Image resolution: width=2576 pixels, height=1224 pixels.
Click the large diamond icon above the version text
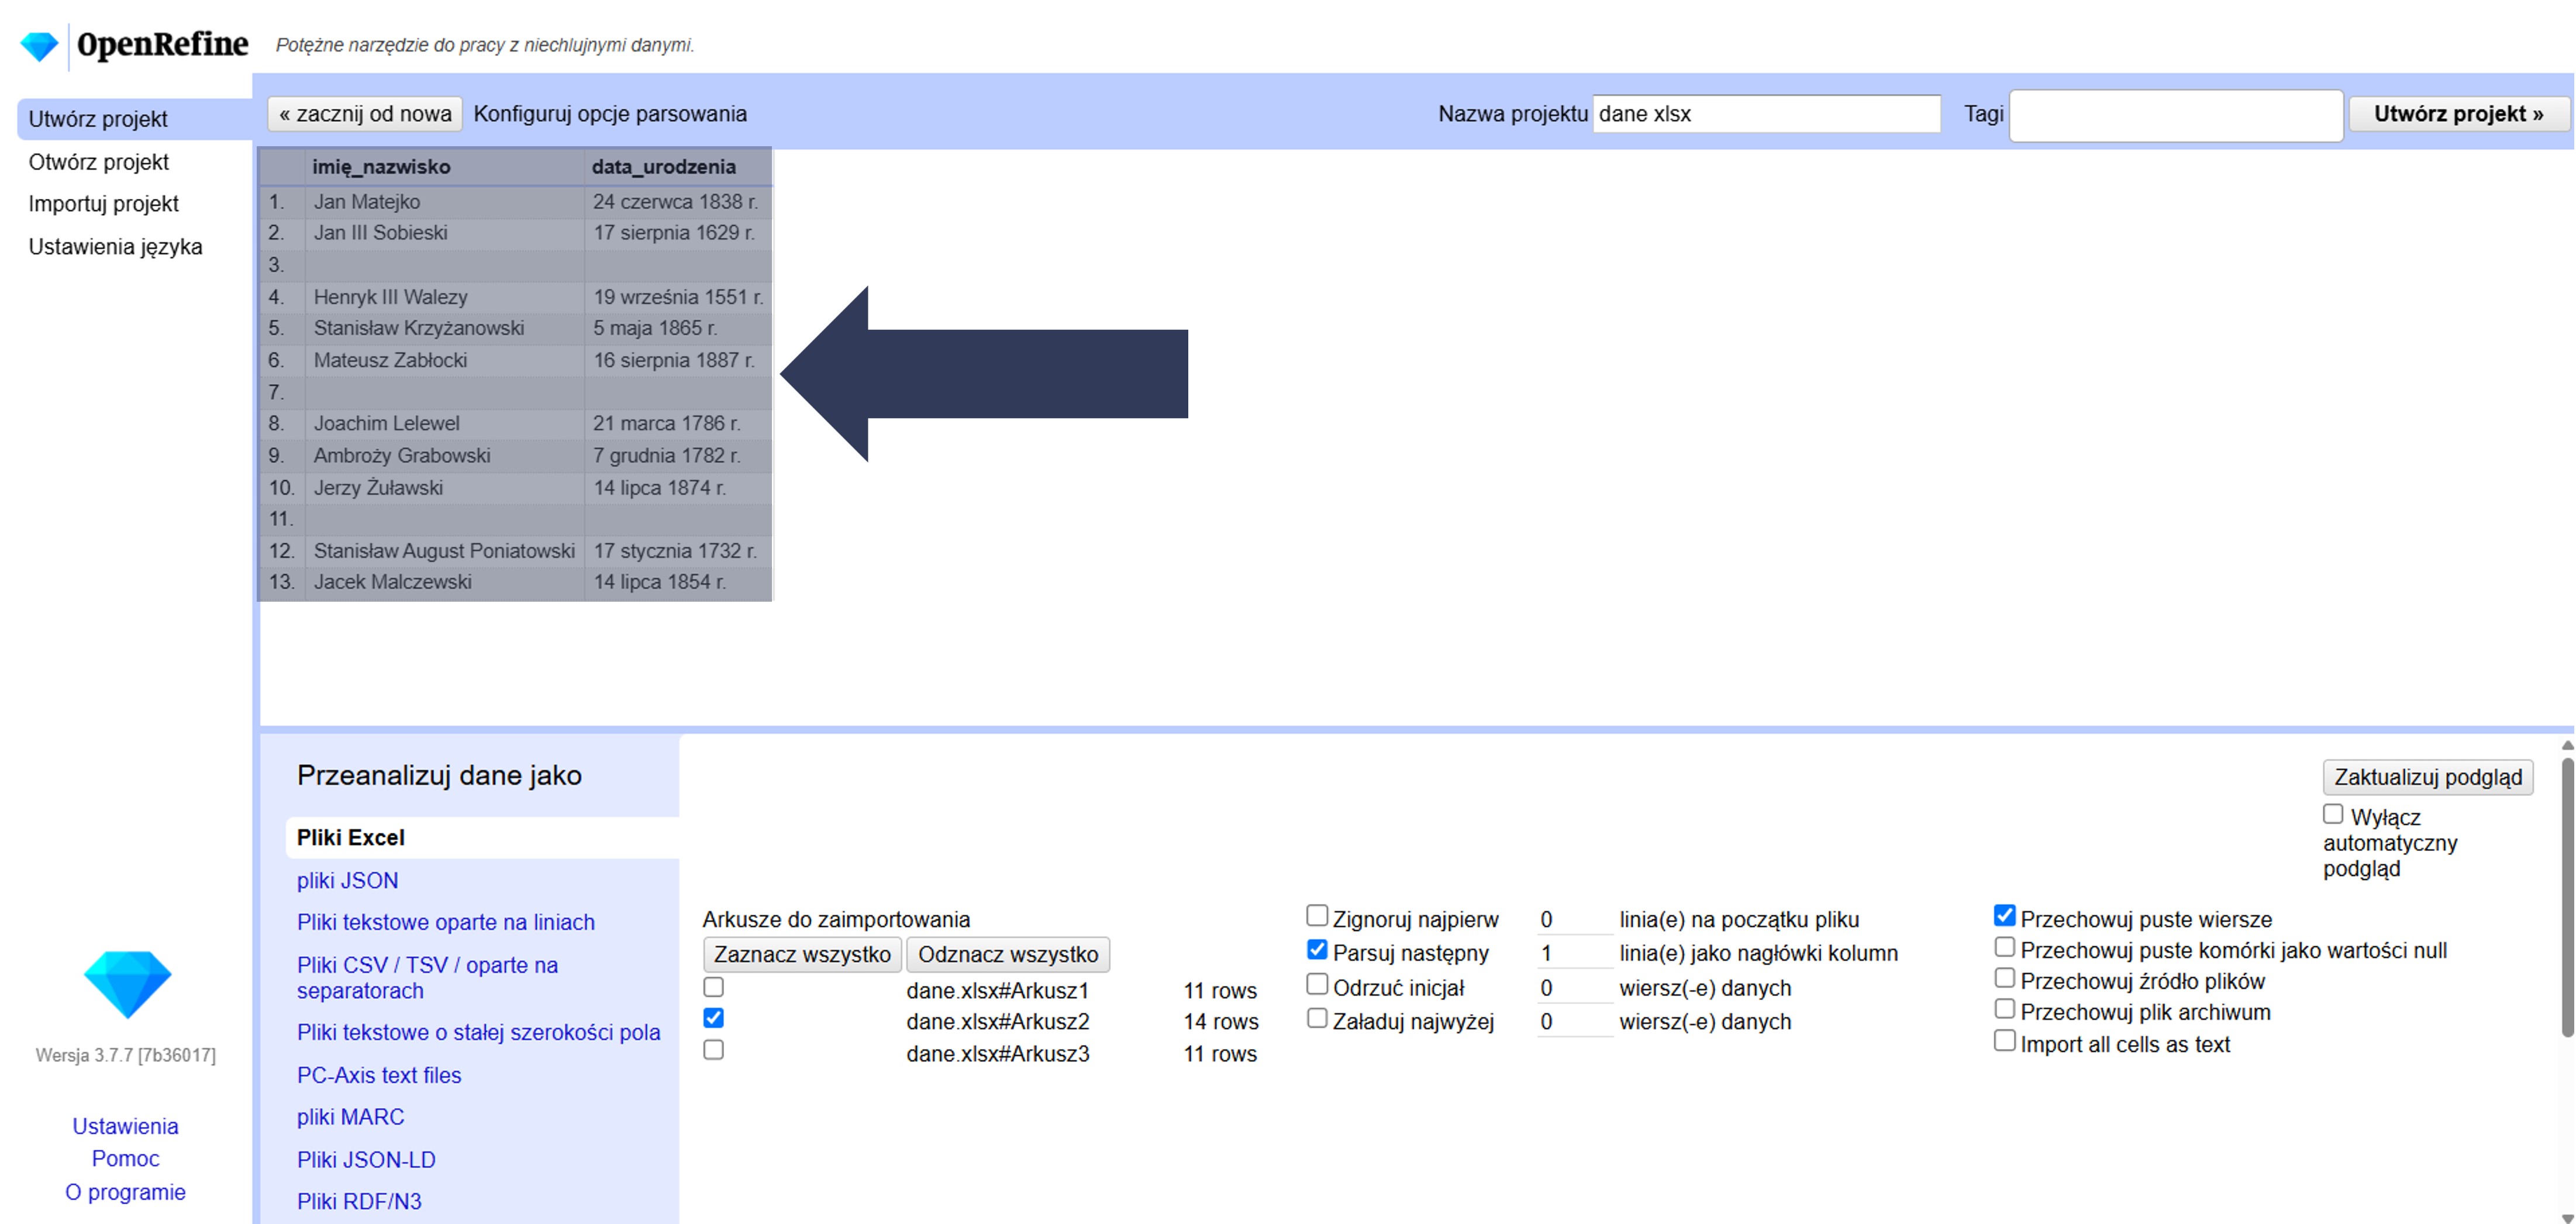click(x=127, y=983)
